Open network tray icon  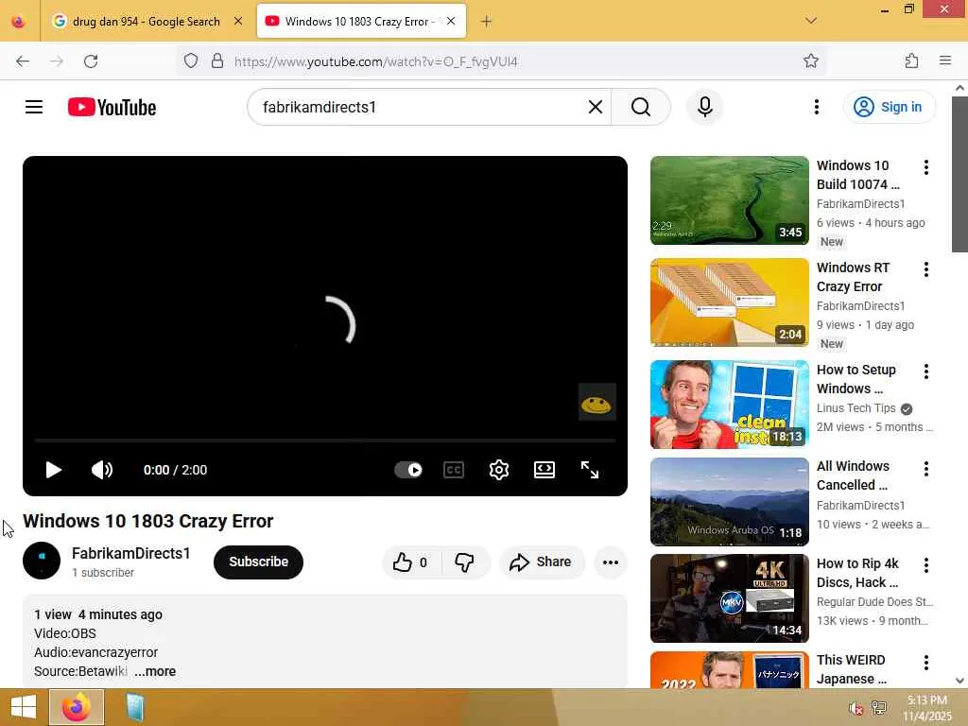click(879, 708)
